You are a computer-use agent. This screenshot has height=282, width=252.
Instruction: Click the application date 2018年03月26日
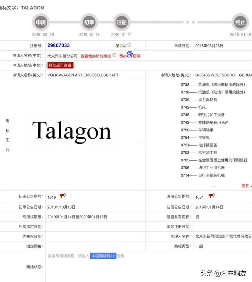[209, 46]
